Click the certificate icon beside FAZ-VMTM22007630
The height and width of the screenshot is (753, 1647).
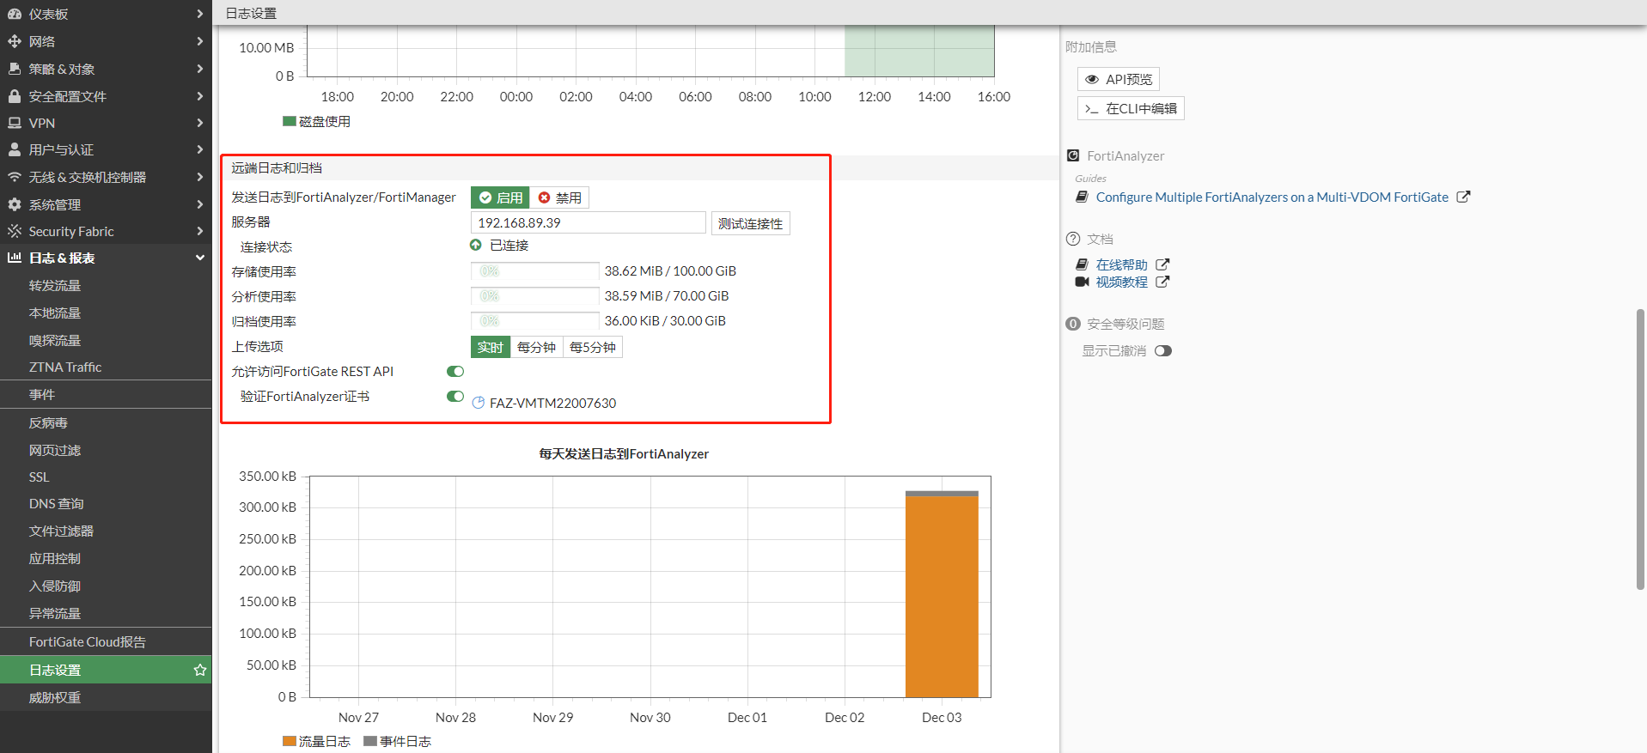[479, 403]
